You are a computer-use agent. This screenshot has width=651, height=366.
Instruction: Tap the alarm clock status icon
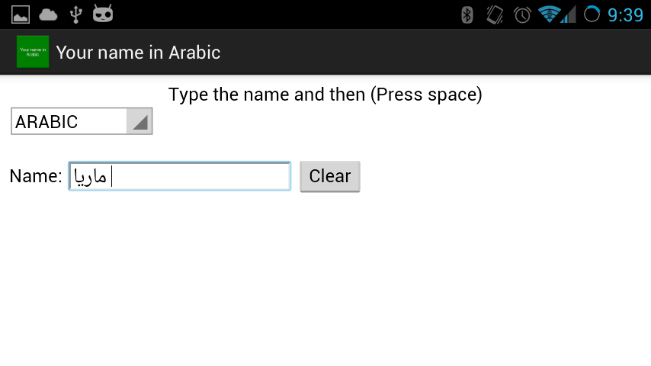pos(522,14)
